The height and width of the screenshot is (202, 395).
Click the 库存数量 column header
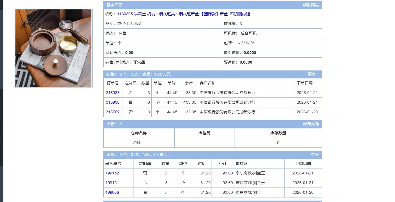(278, 133)
